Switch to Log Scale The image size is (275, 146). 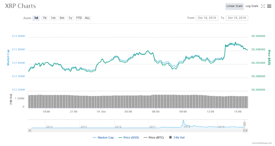(252, 6)
